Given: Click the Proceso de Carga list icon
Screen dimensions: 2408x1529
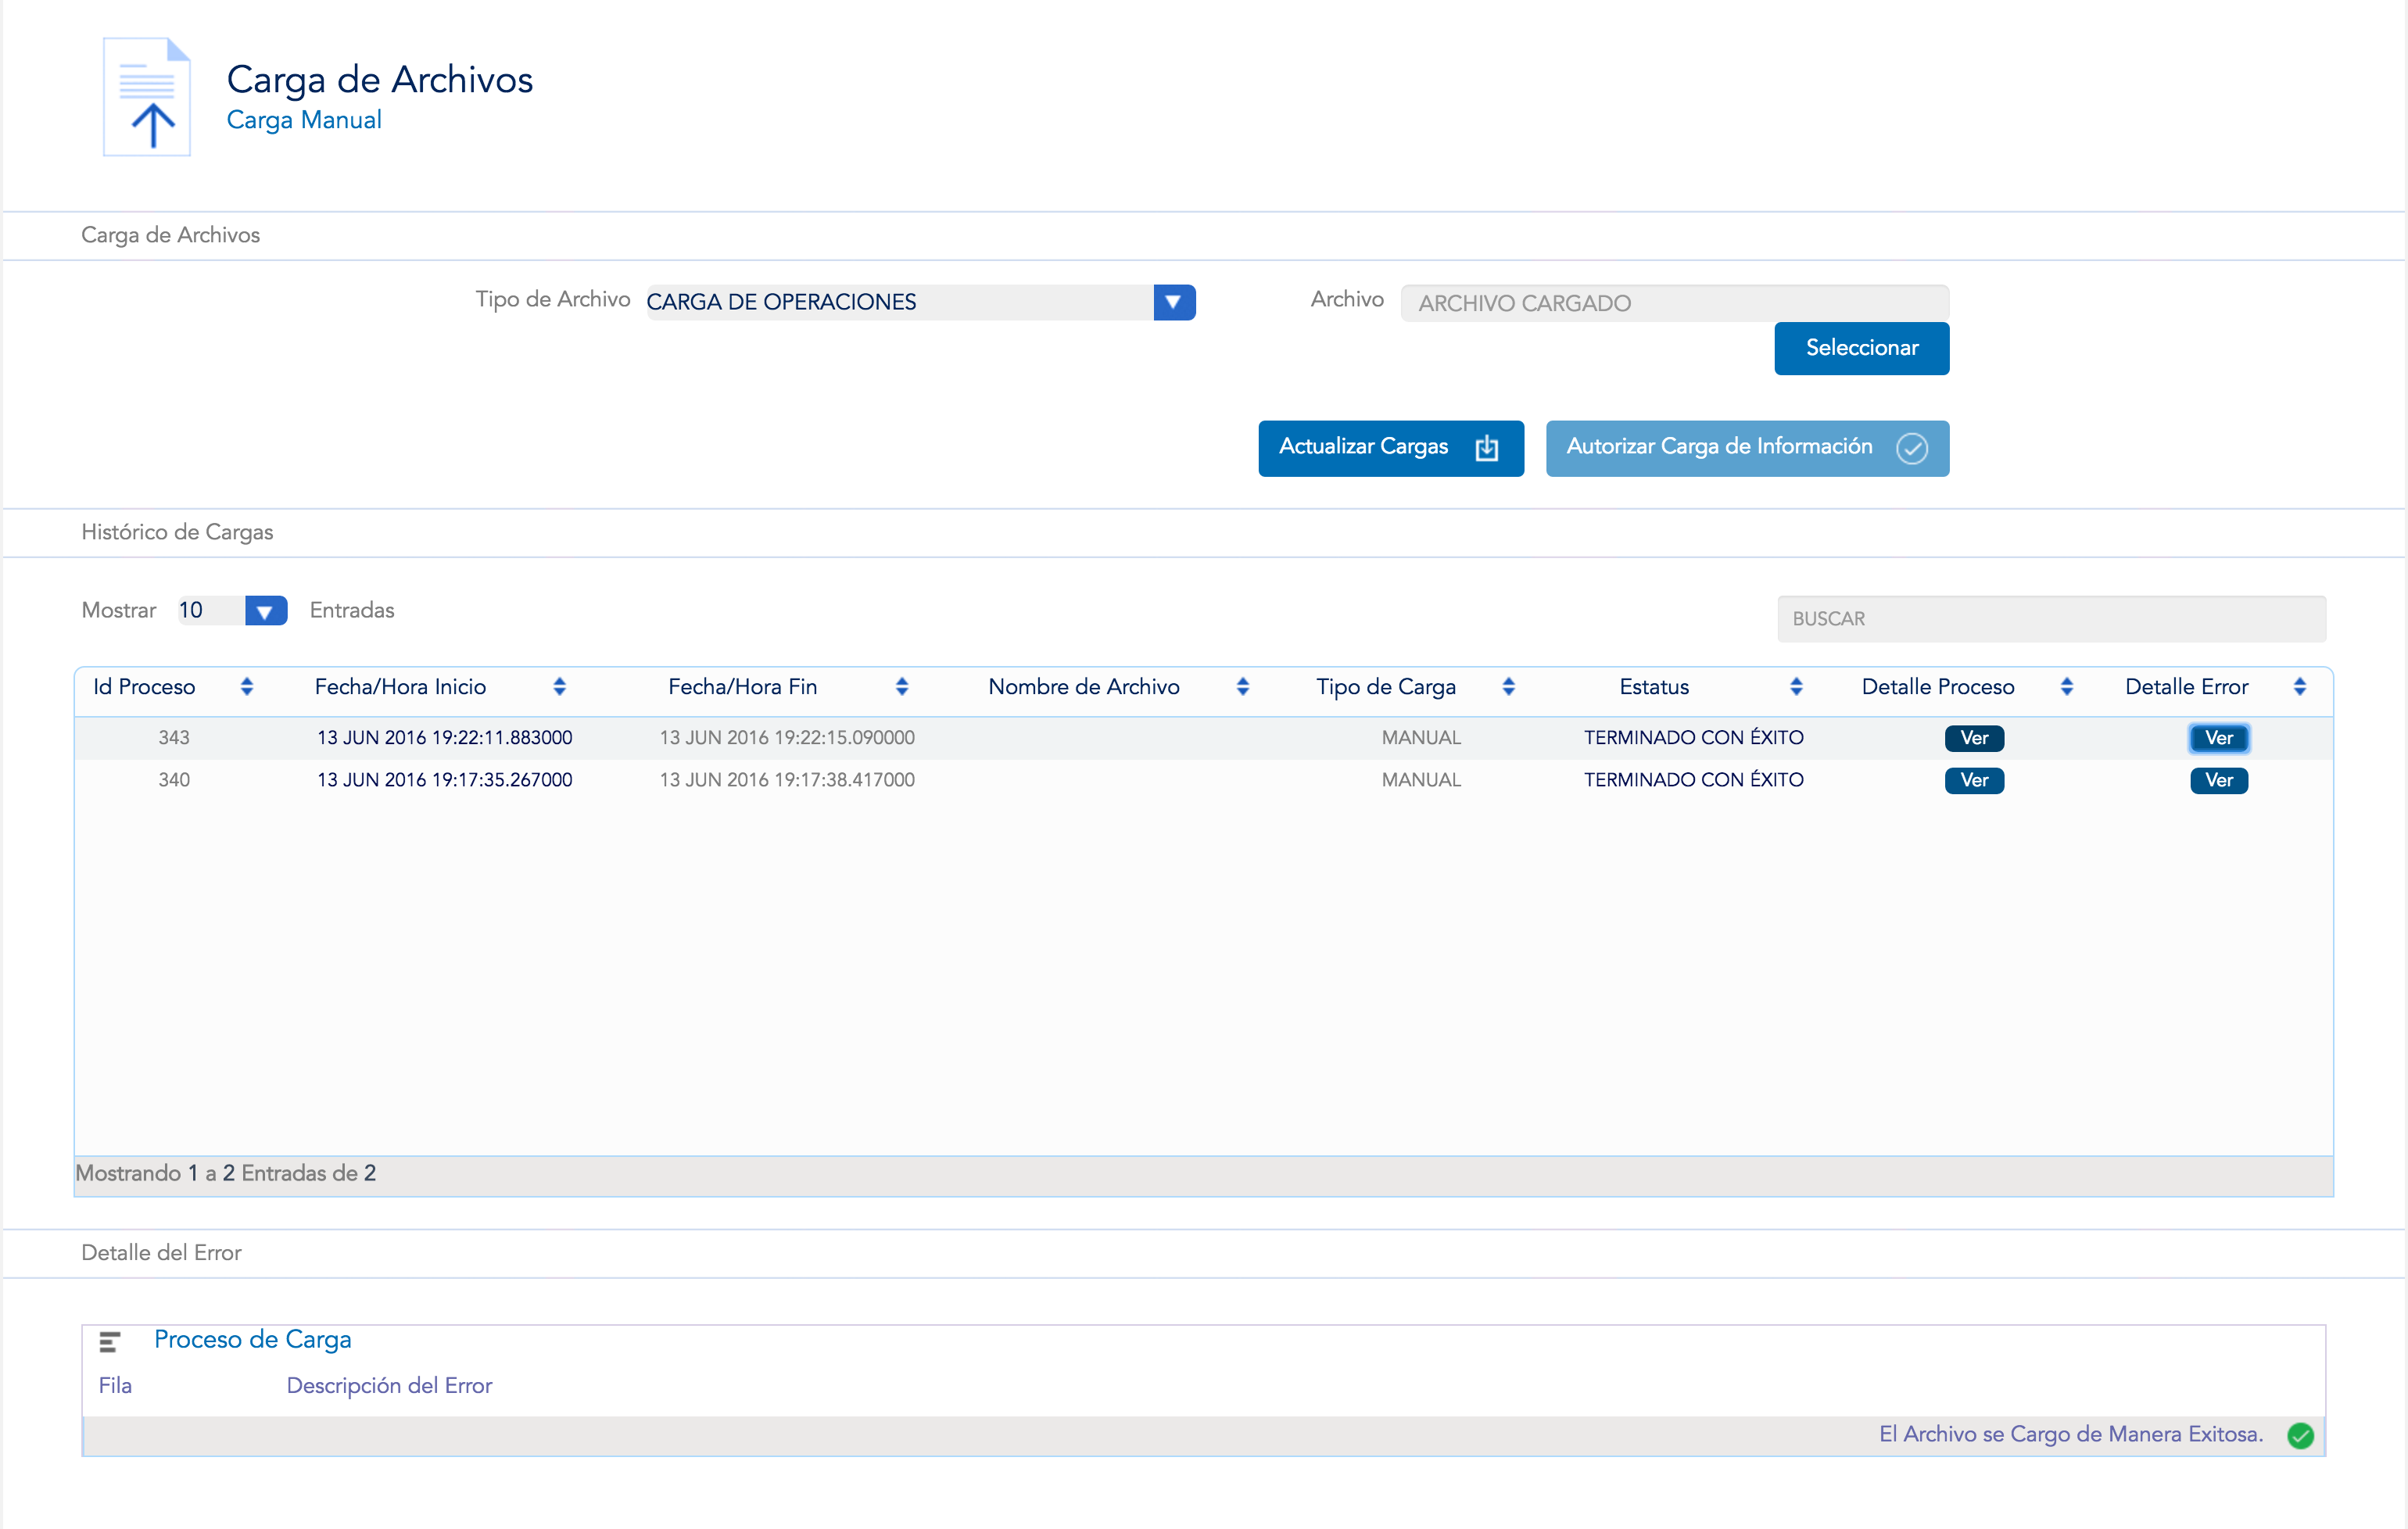Looking at the screenshot, I should (x=110, y=1342).
